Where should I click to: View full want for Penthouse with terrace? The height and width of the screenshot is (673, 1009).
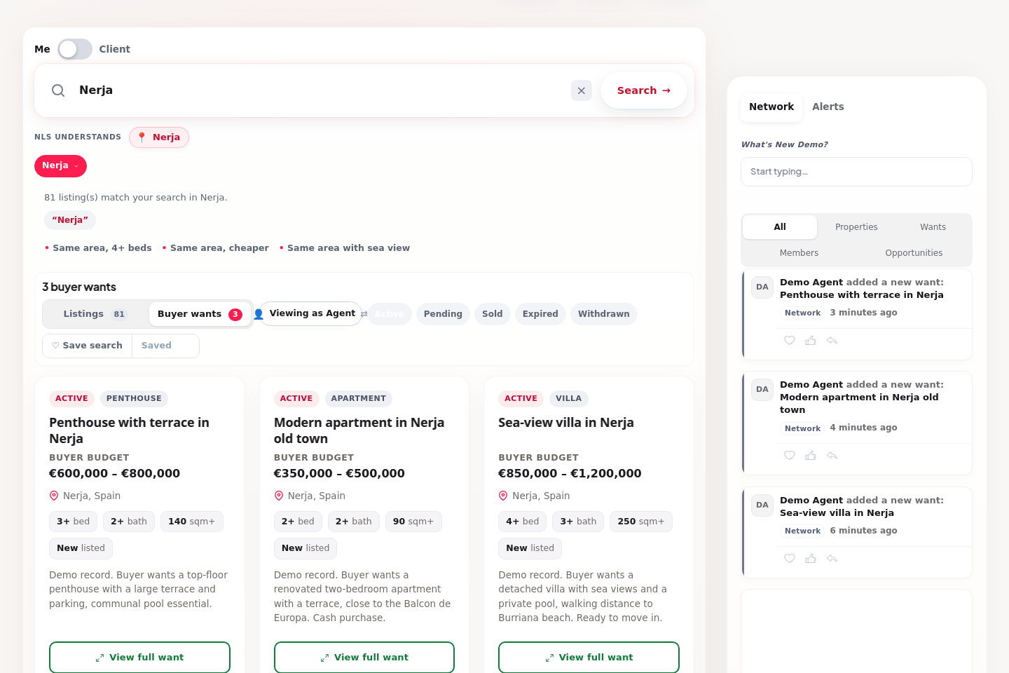coord(139,658)
